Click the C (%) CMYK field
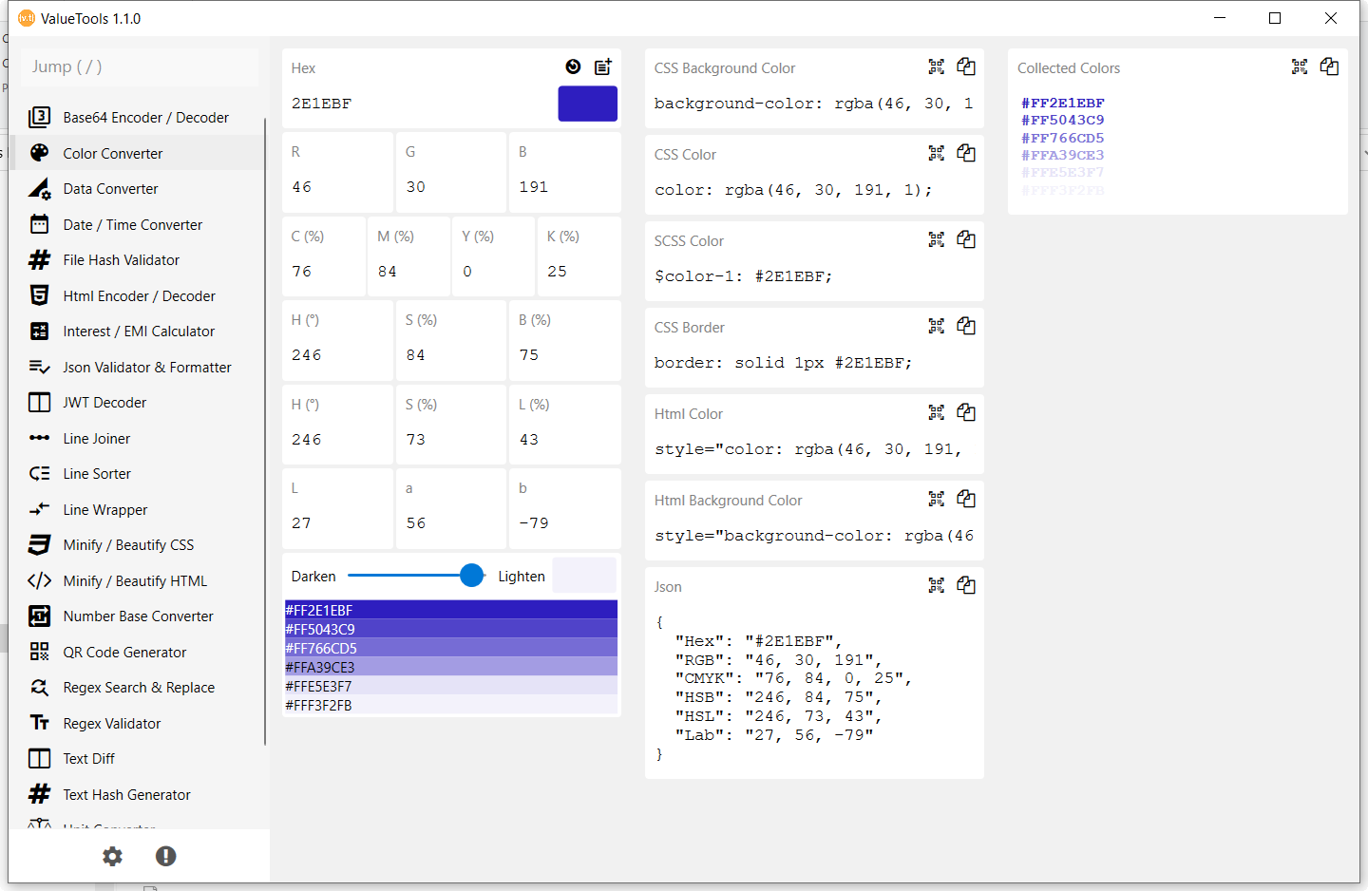The image size is (1368, 891). click(x=323, y=272)
